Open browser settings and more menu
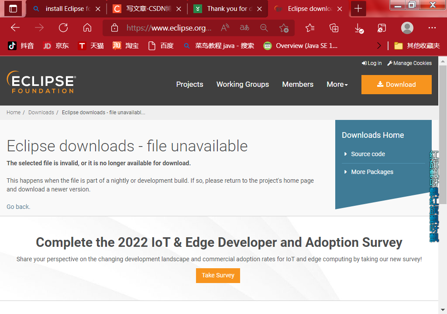The image size is (447, 314). pyautogui.click(x=432, y=27)
